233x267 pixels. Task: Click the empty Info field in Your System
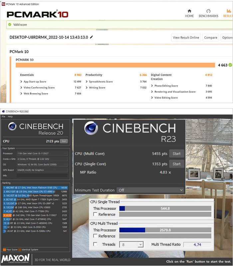tap(42, 176)
